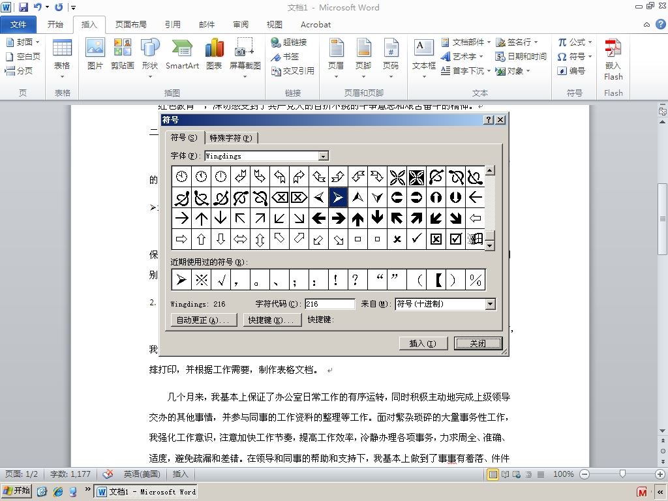Click the Embed Flash icon
668x501 pixels.
(613, 59)
